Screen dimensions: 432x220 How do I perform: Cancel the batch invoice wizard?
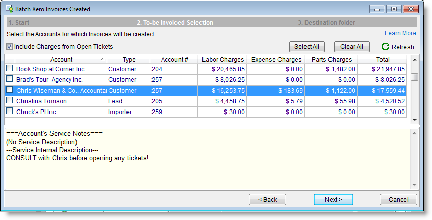coord(398,199)
